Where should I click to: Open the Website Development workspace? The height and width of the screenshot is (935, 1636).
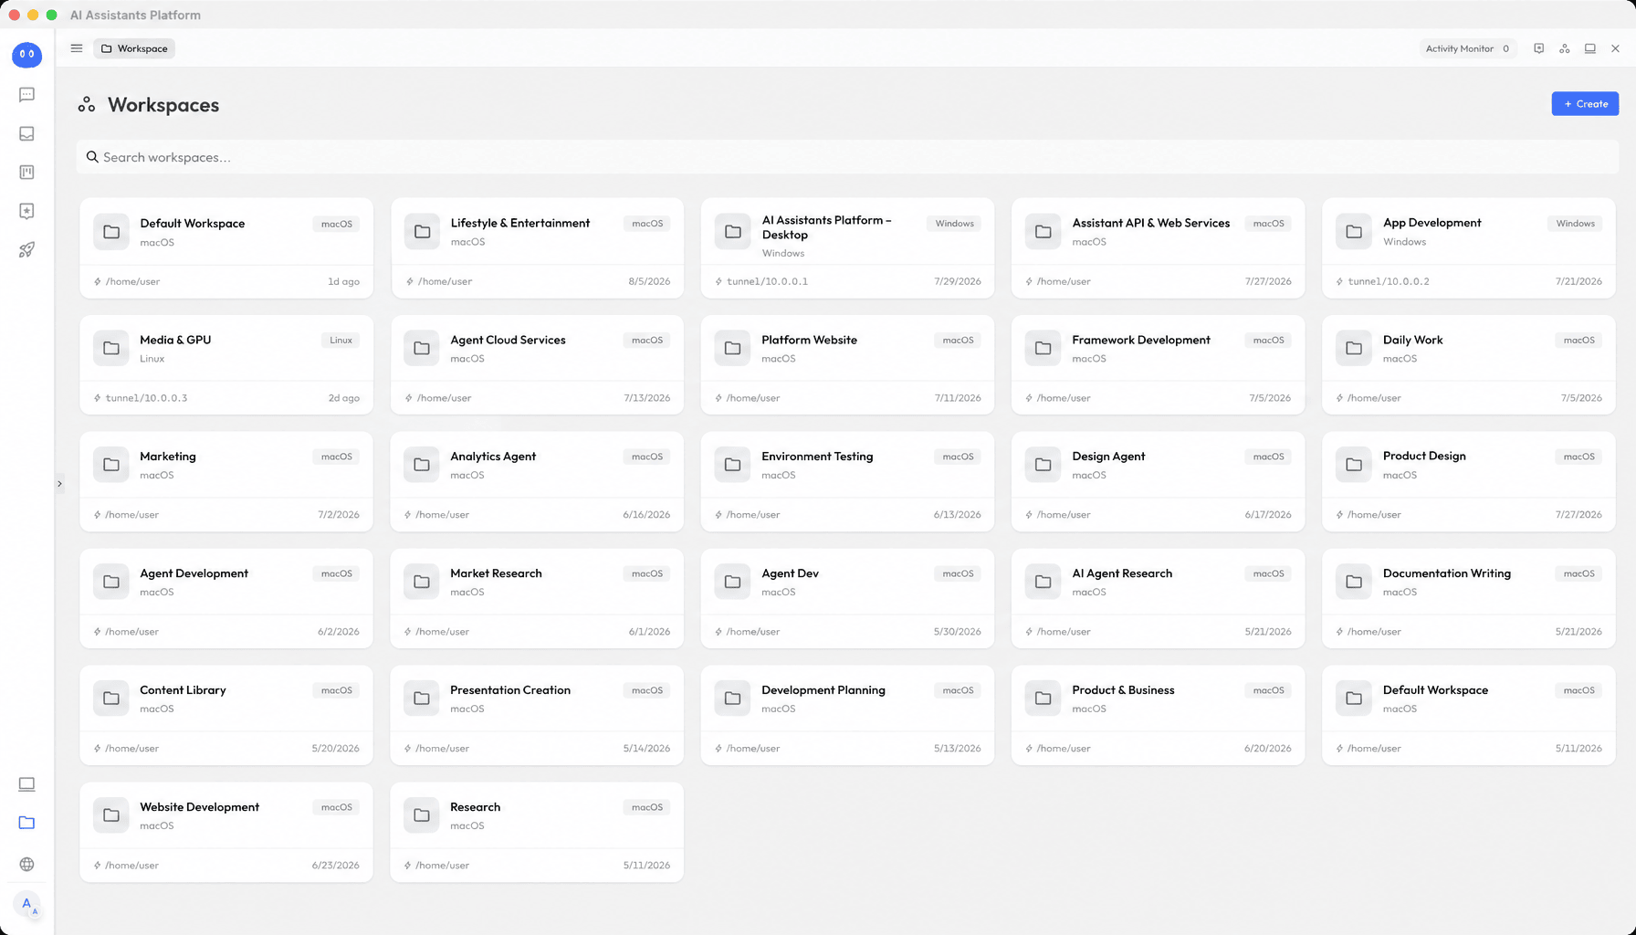pos(226,833)
